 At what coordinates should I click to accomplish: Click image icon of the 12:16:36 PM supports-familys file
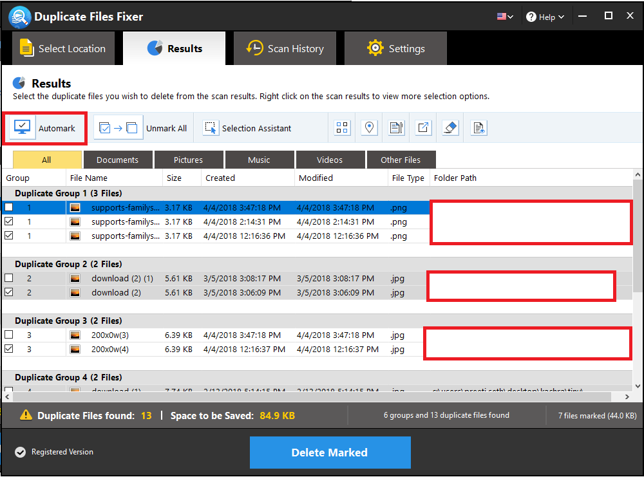click(x=75, y=236)
